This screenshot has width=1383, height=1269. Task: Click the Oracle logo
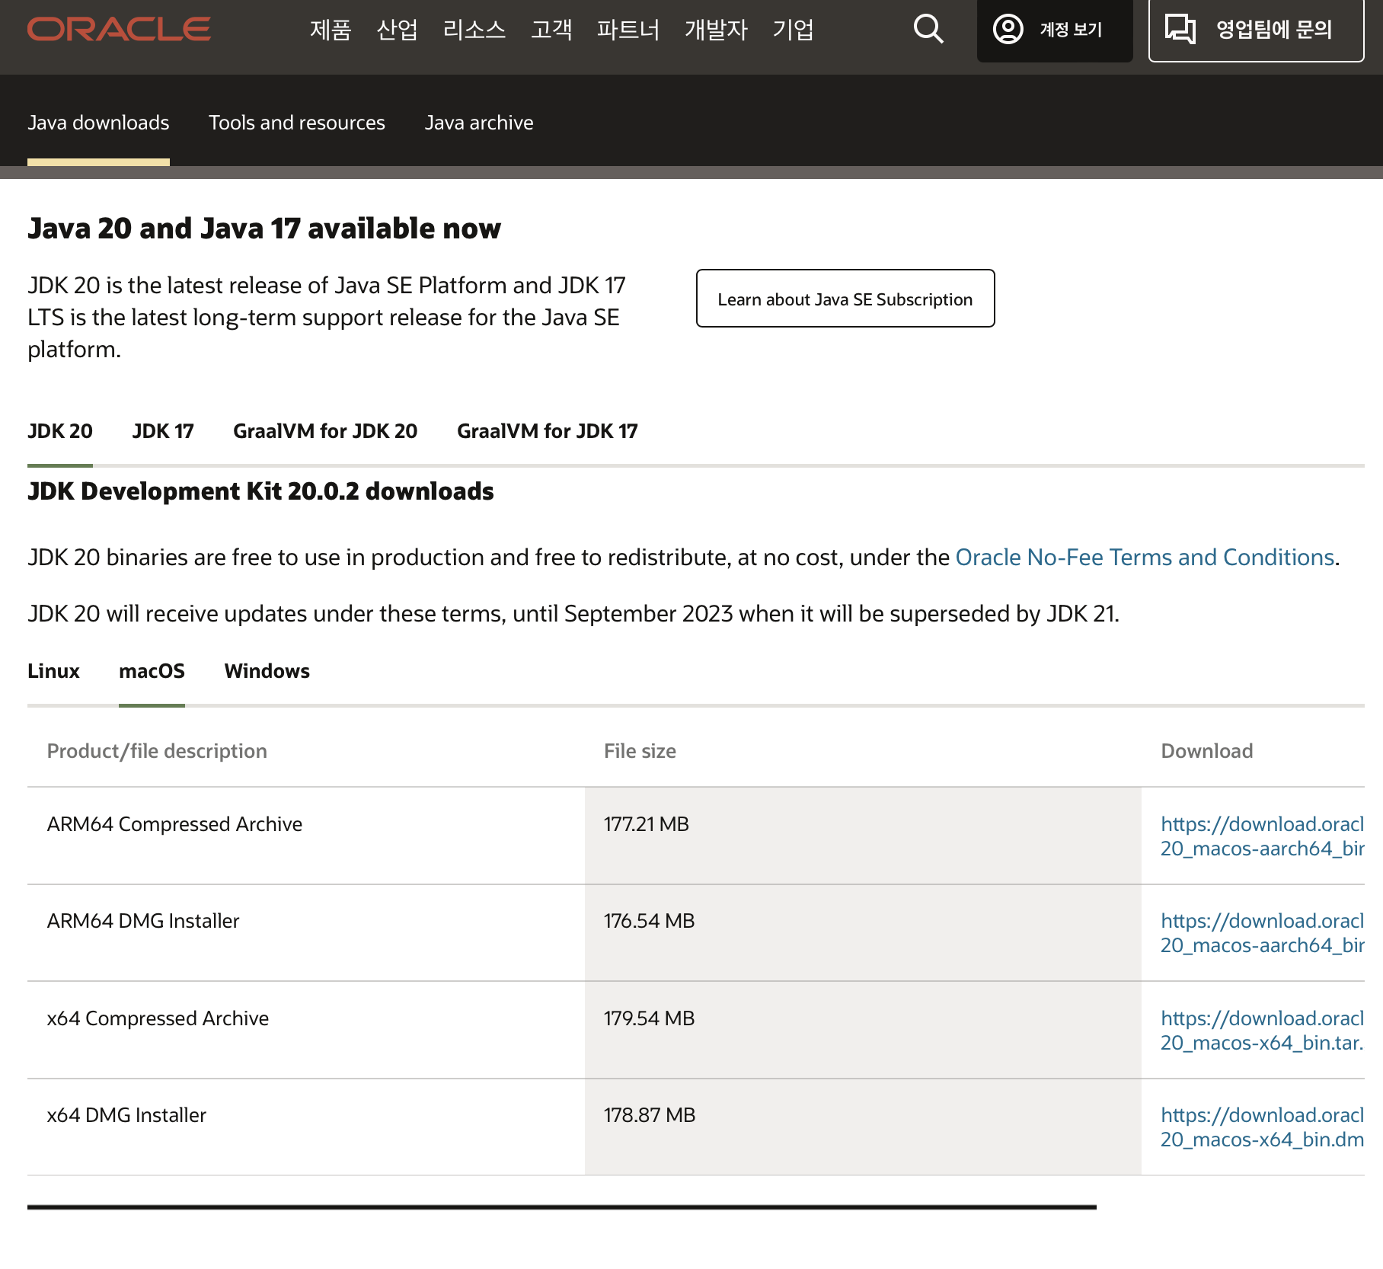(x=119, y=30)
